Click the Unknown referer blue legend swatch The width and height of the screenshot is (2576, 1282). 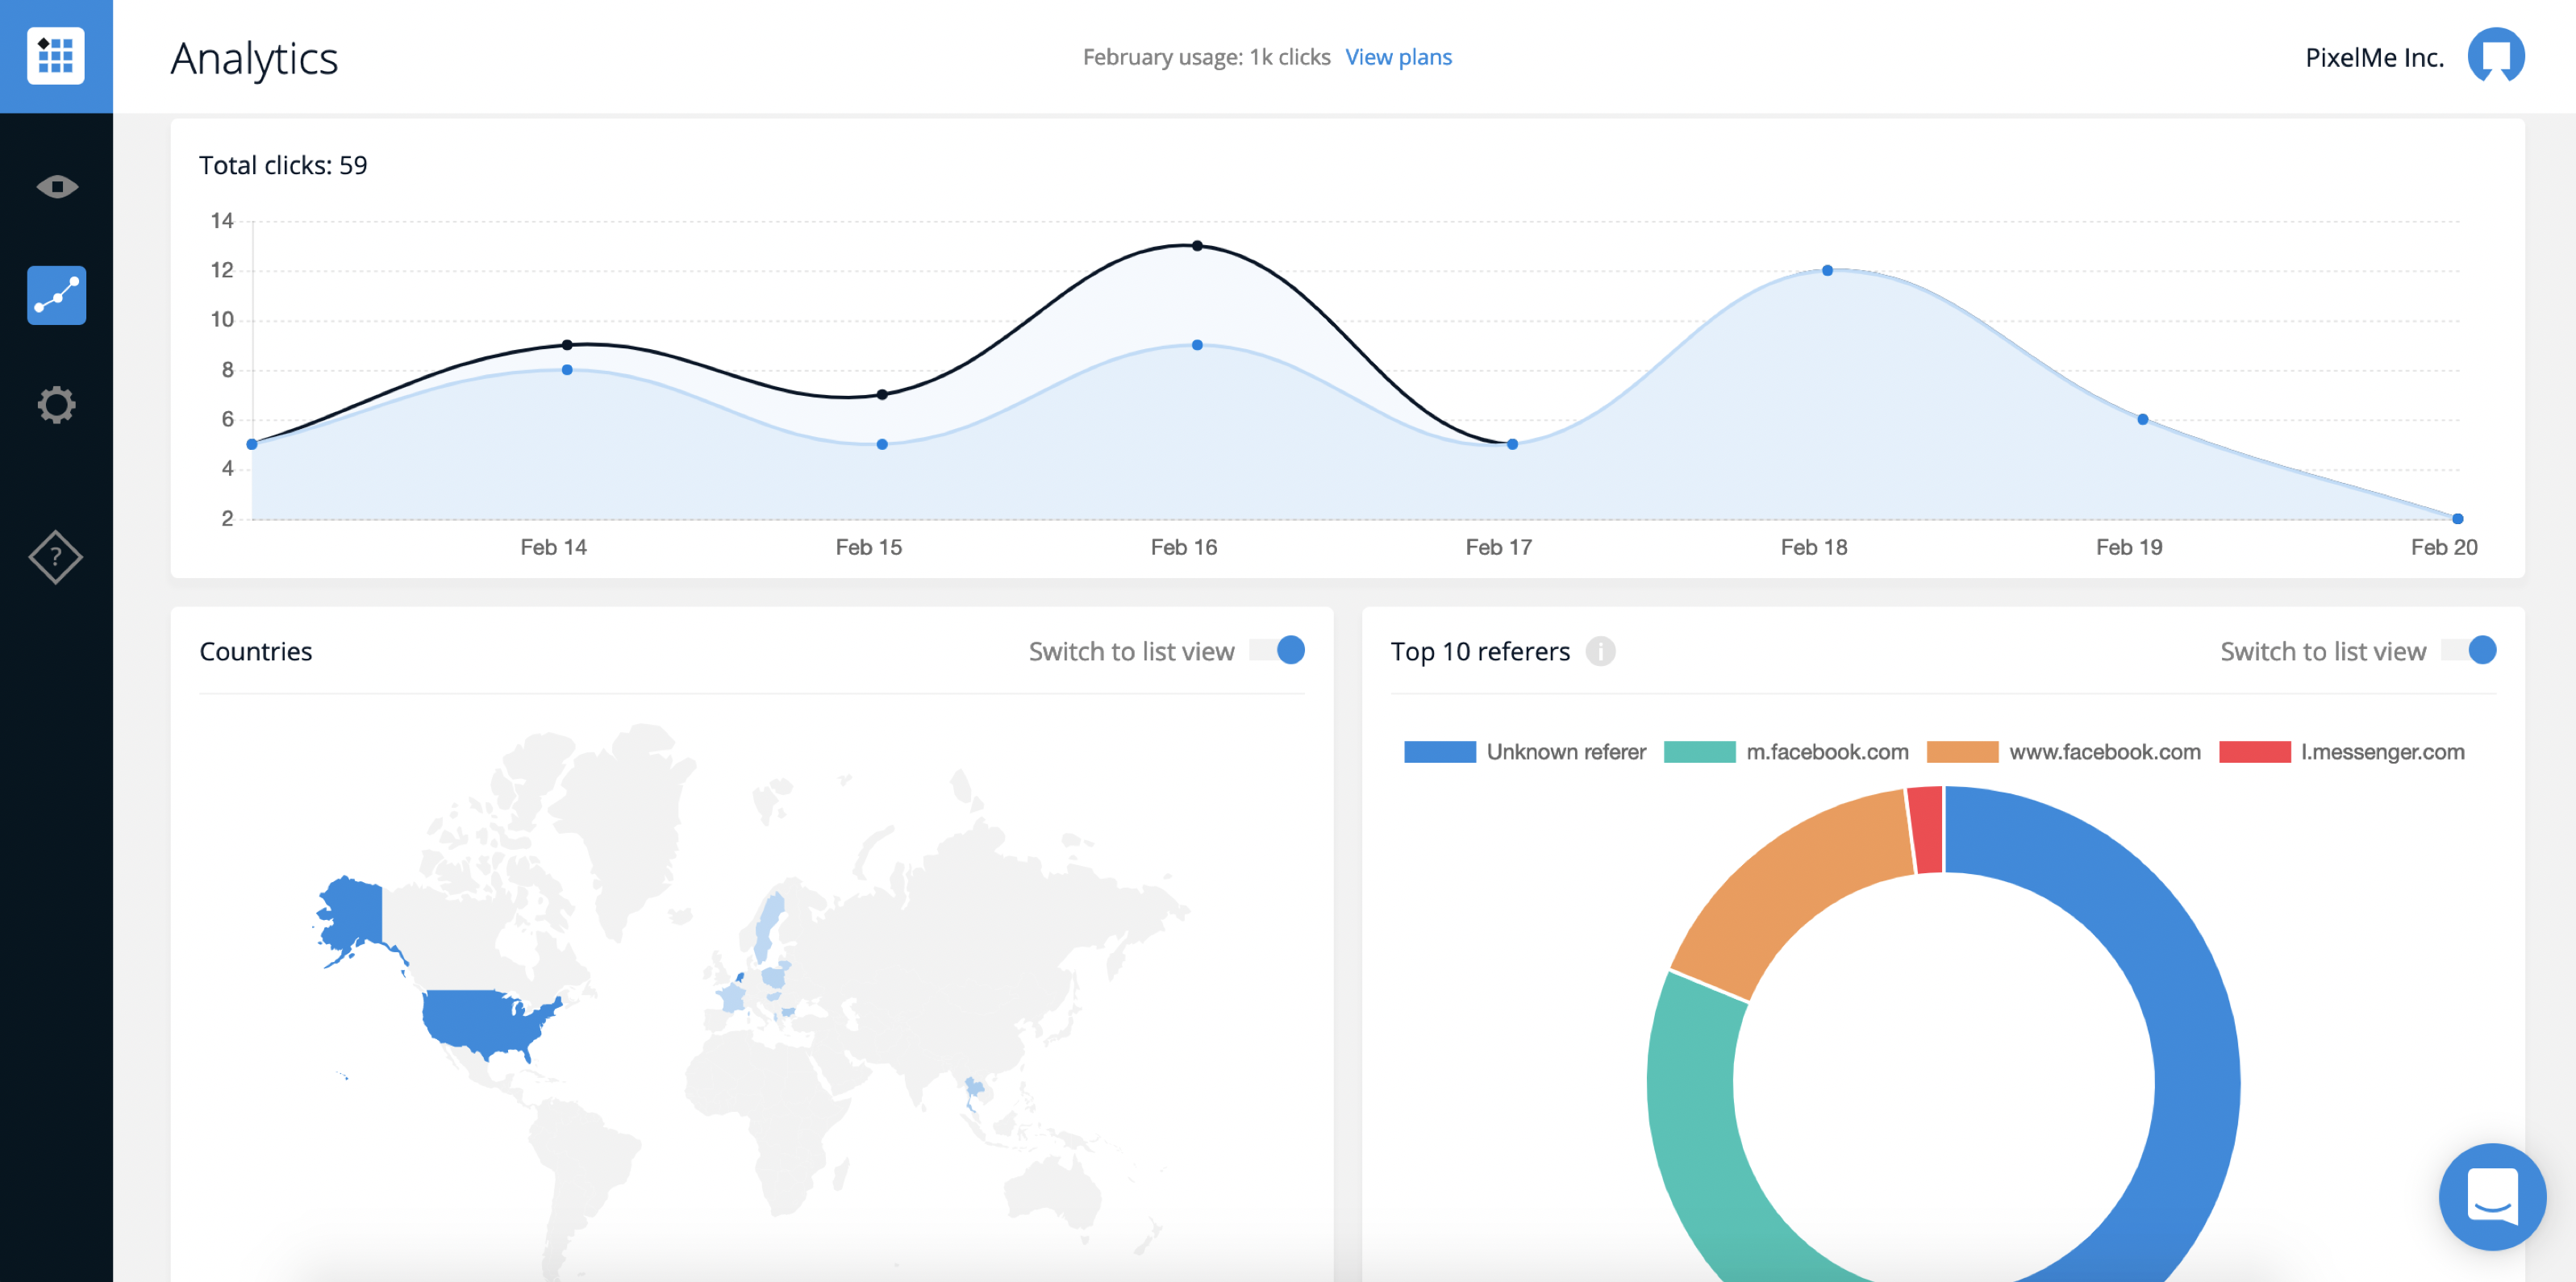1439,752
